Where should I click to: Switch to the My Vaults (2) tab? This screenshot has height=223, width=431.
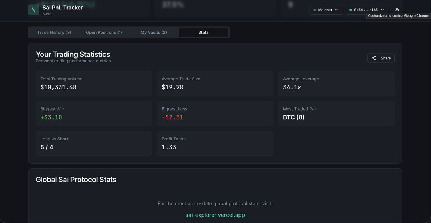(x=154, y=32)
